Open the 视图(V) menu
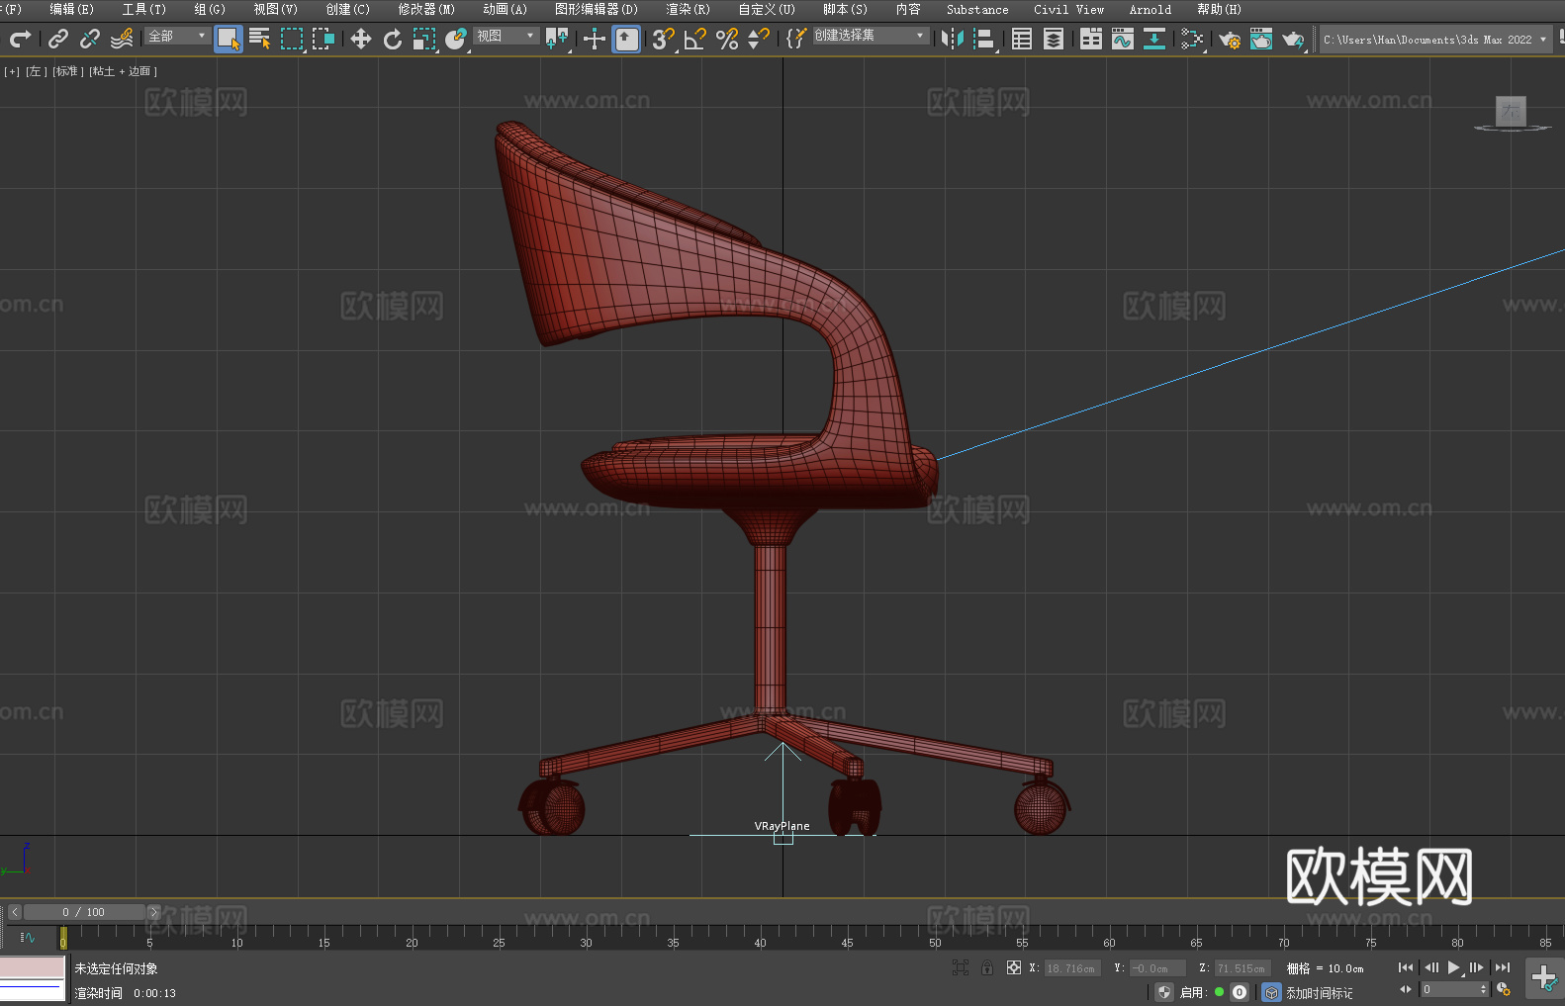Screen dimensions: 1565x1006 (275, 9)
